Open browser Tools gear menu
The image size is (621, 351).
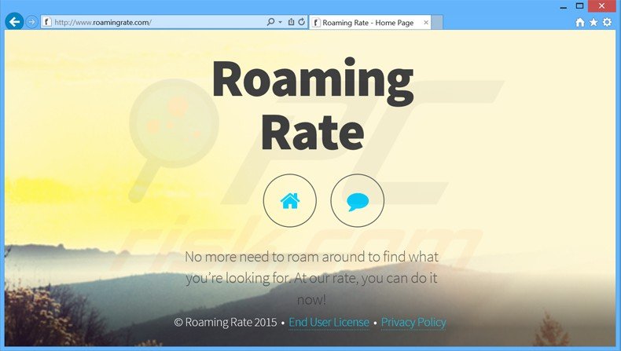click(607, 22)
